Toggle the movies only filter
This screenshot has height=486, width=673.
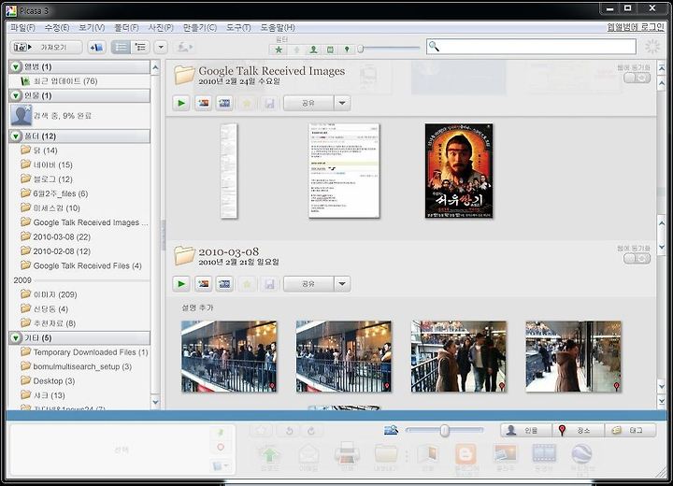330,50
